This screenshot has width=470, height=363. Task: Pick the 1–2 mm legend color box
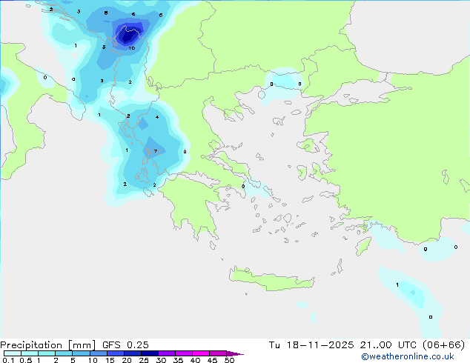[47, 353]
